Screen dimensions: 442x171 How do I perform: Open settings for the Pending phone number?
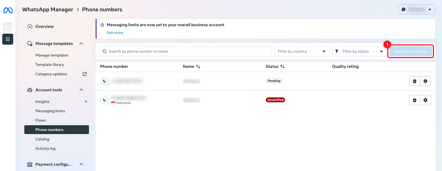[425, 81]
